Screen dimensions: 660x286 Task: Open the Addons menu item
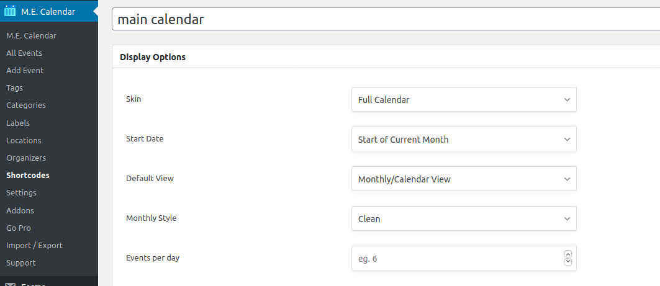tap(20, 210)
